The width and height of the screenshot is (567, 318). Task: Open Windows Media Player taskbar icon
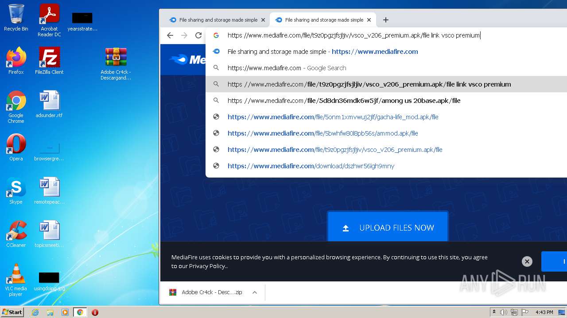coord(65,312)
